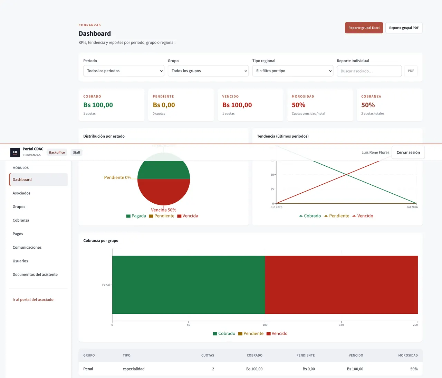
Task: Toggle Pendiente in the Distribución por estado legend
Action: coord(162,216)
